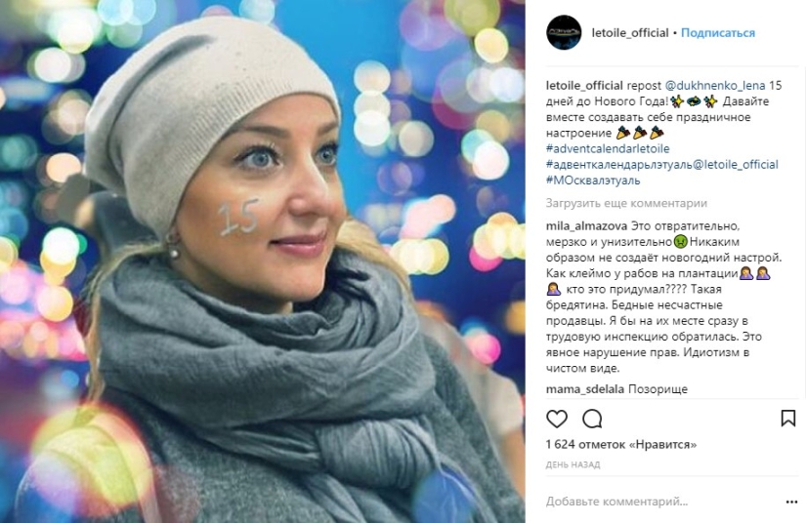Open the @dukhnenko_lena mention
The width and height of the screenshot is (806, 523).
pyautogui.click(x=715, y=86)
